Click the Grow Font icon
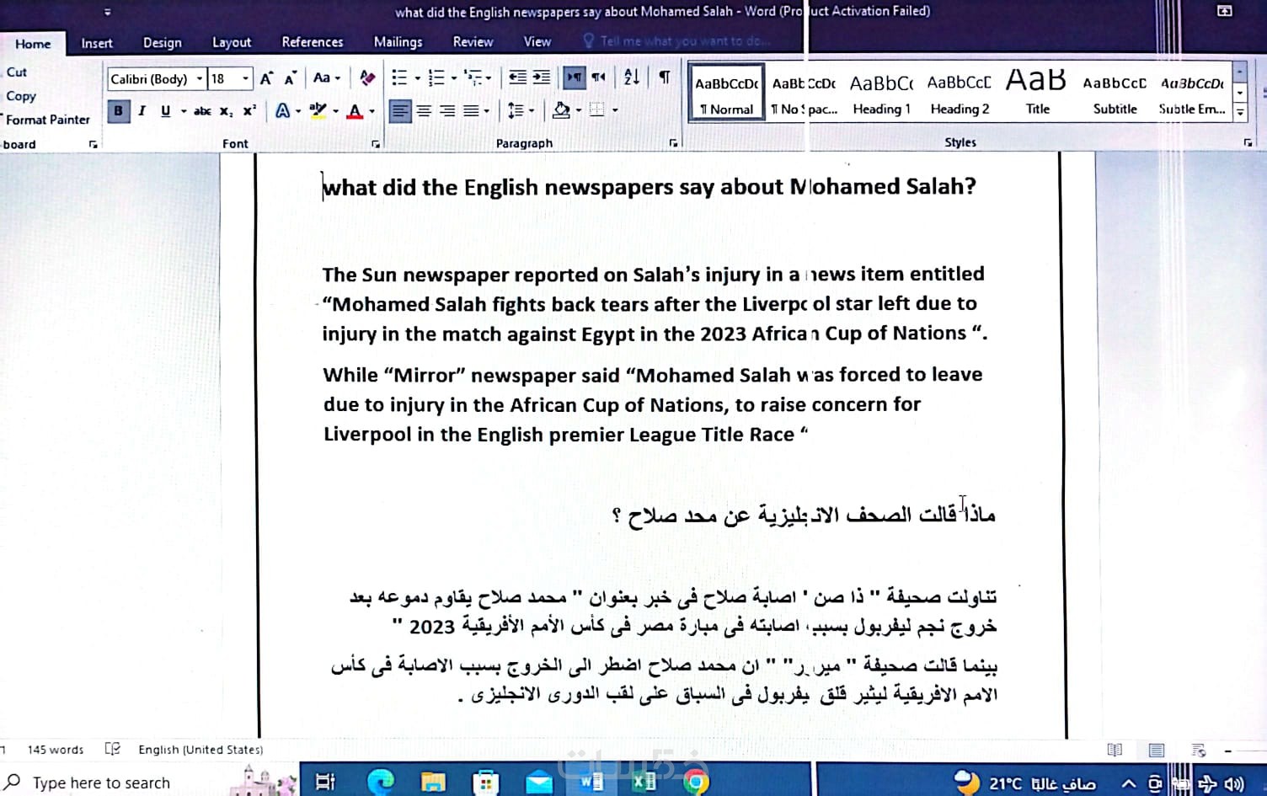 tap(266, 78)
